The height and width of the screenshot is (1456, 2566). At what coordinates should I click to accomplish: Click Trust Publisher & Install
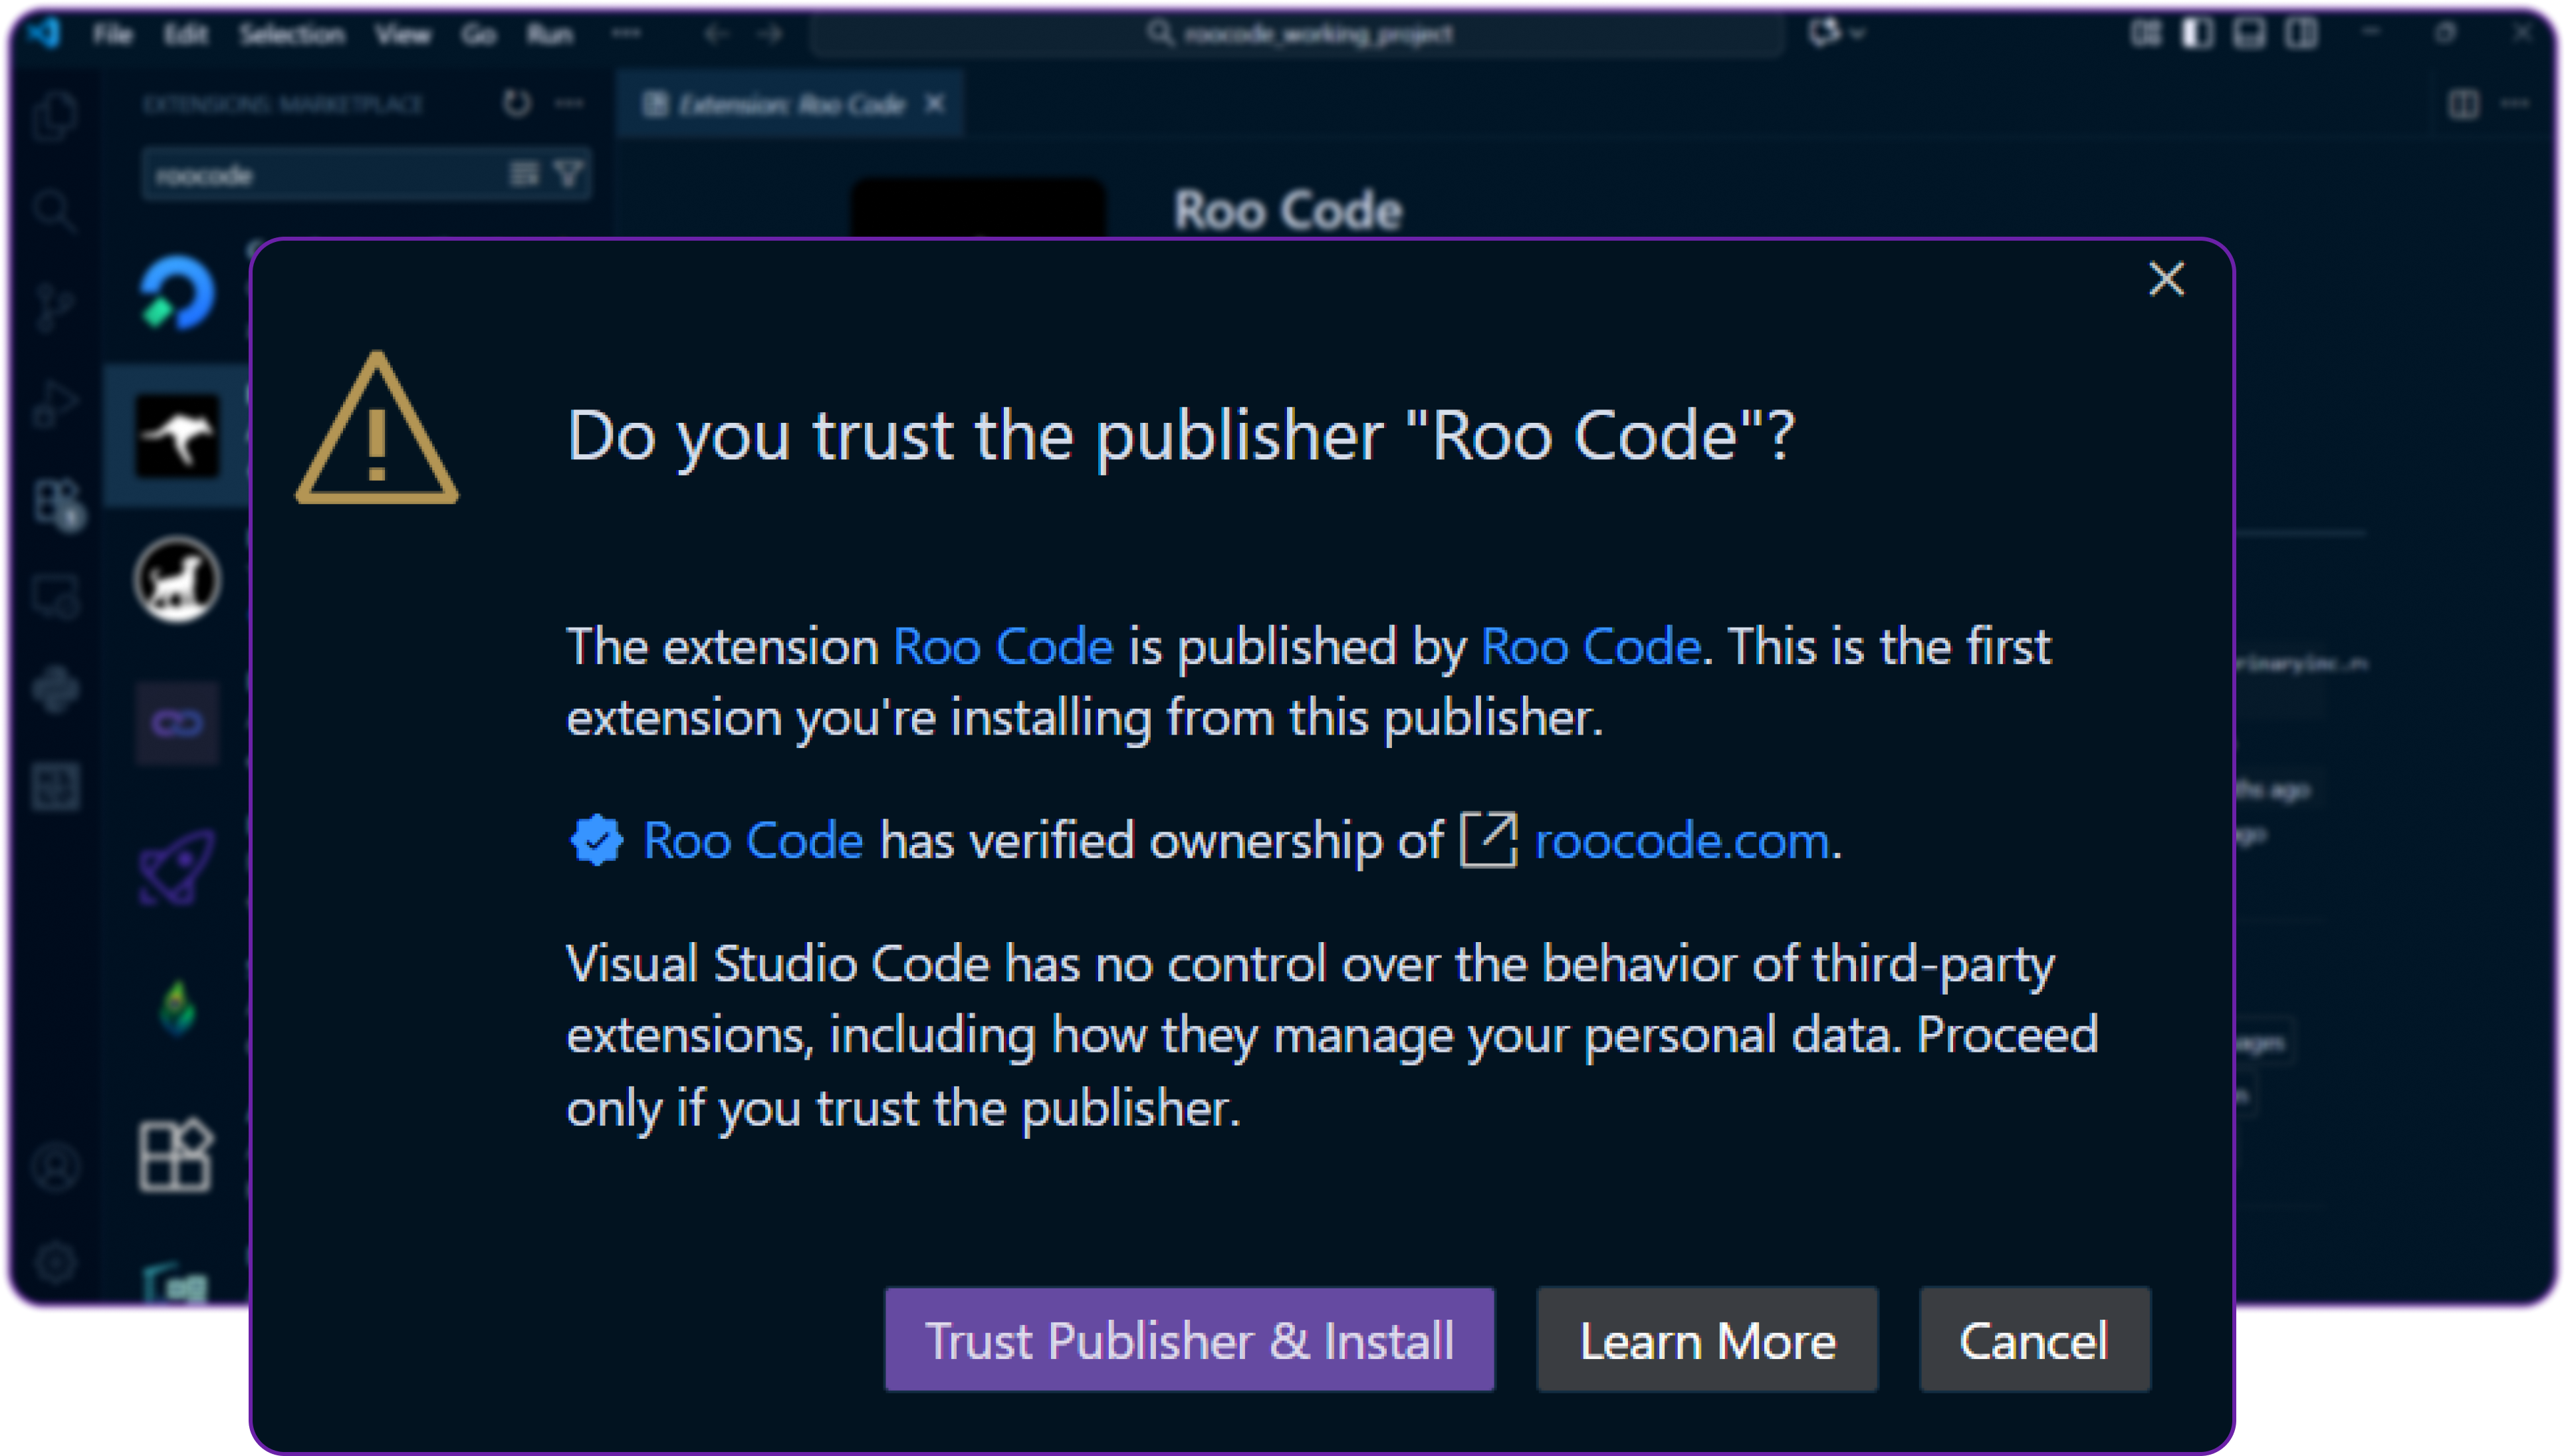(1189, 1339)
